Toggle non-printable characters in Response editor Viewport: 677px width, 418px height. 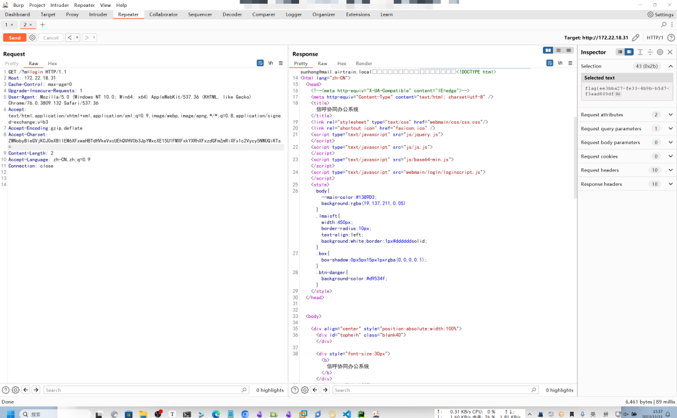click(560, 63)
